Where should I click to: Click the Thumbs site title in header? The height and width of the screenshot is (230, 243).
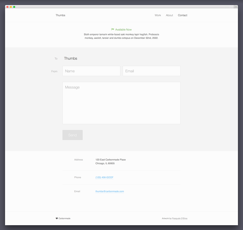click(x=60, y=15)
